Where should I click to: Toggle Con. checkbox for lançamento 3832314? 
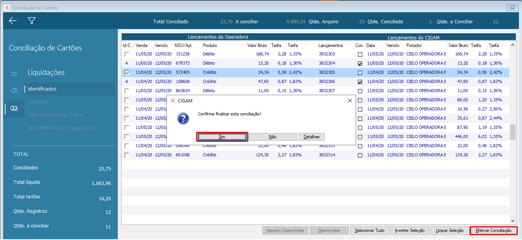point(360,155)
